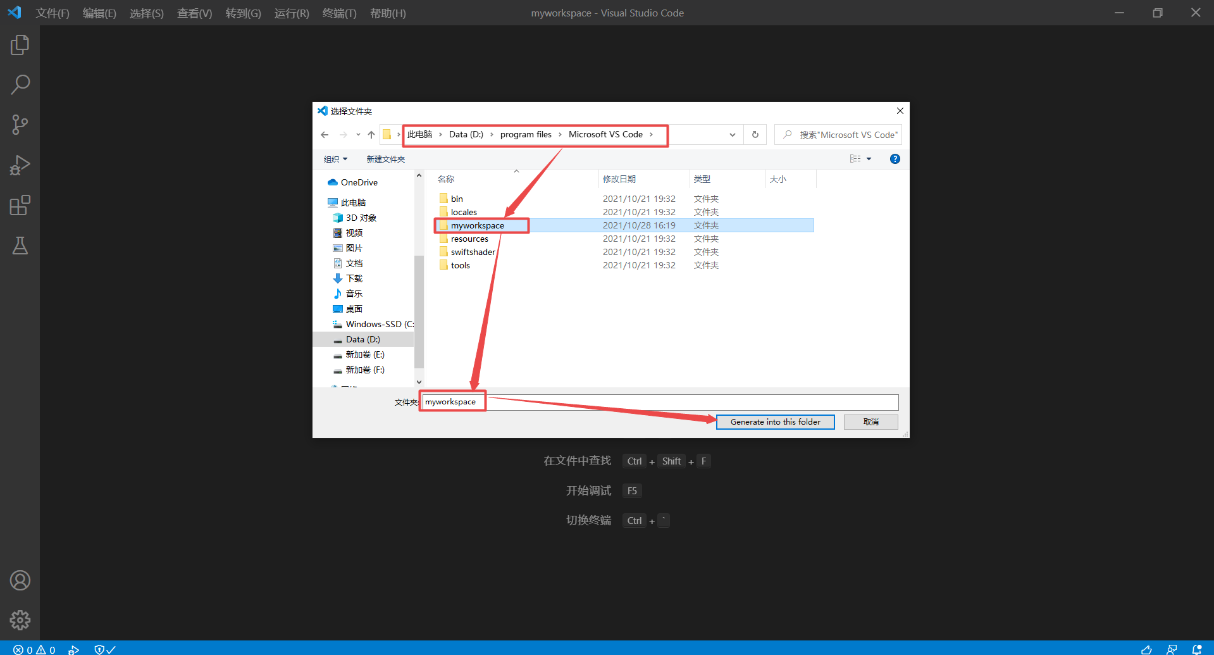Screen dimensions: 1214x655
Task: Expand the program files breadcrumb chevron
Action: pyautogui.click(x=560, y=135)
